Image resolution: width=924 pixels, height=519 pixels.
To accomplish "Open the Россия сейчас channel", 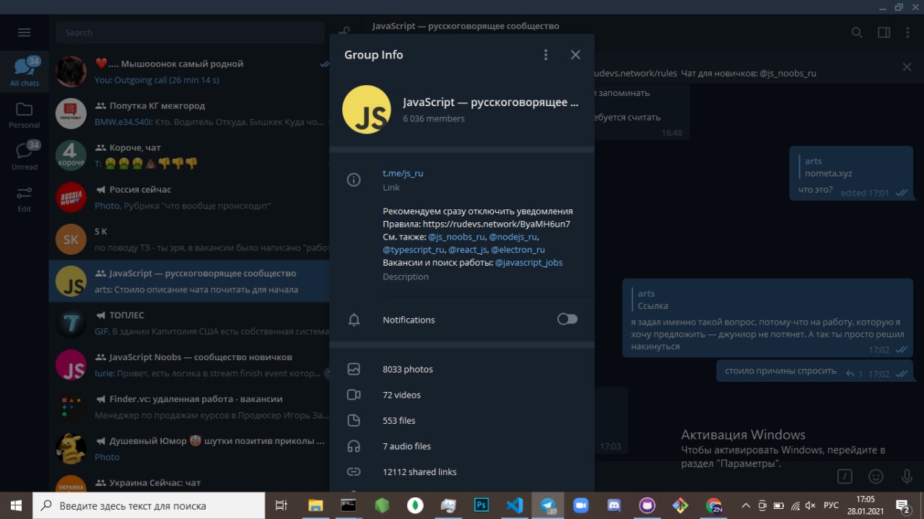I will [x=189, y=197].
